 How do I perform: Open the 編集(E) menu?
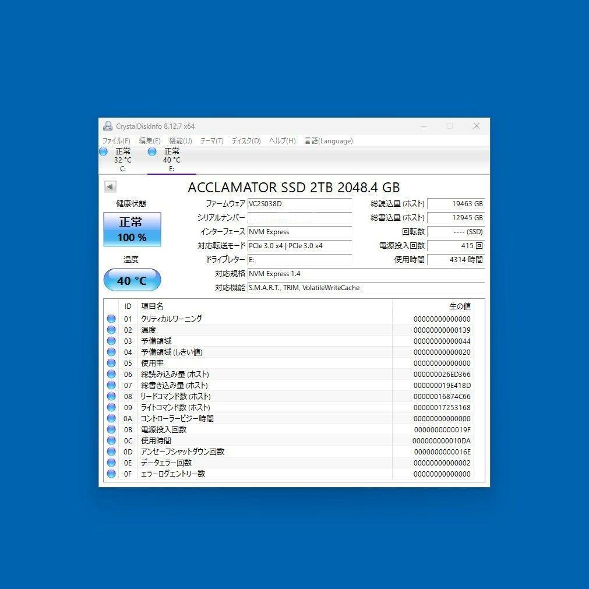[x=150, y=141]
